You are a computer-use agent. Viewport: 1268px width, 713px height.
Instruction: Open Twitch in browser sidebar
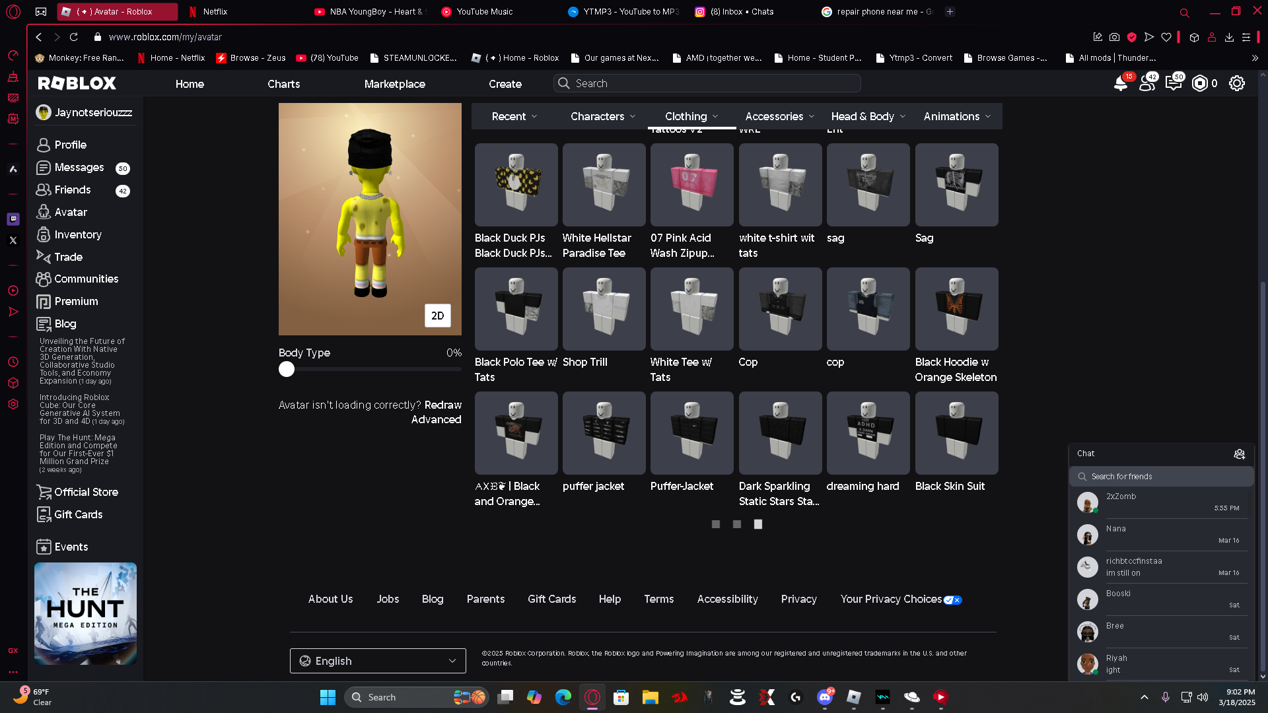pos(13,219)
